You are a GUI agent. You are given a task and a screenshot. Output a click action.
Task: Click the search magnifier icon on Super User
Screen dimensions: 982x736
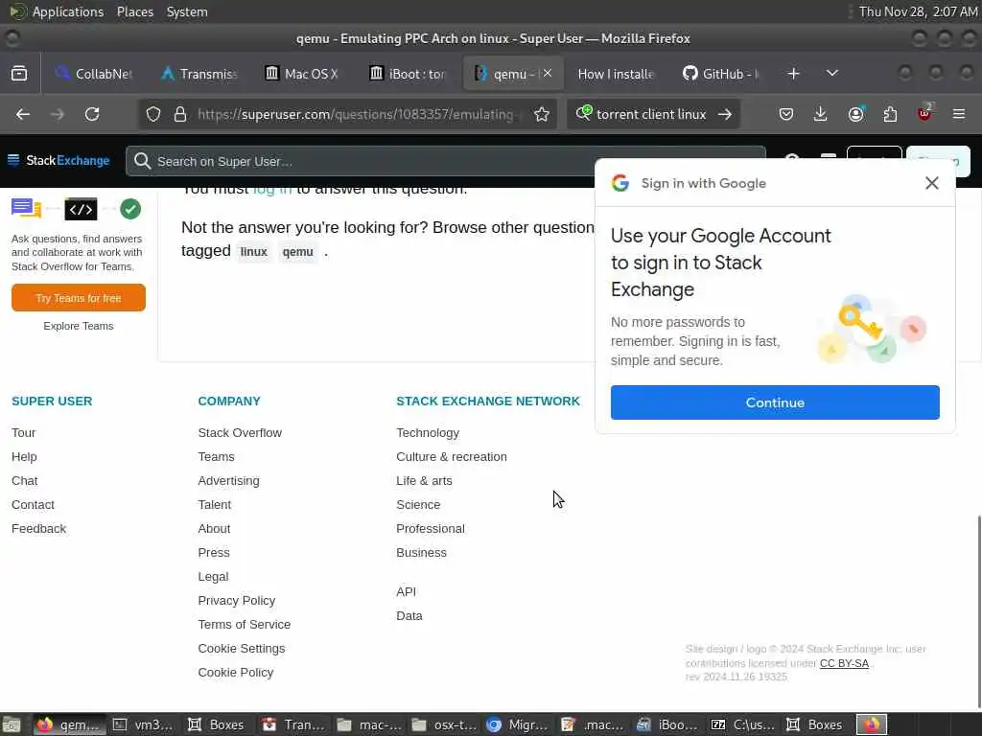142,161
